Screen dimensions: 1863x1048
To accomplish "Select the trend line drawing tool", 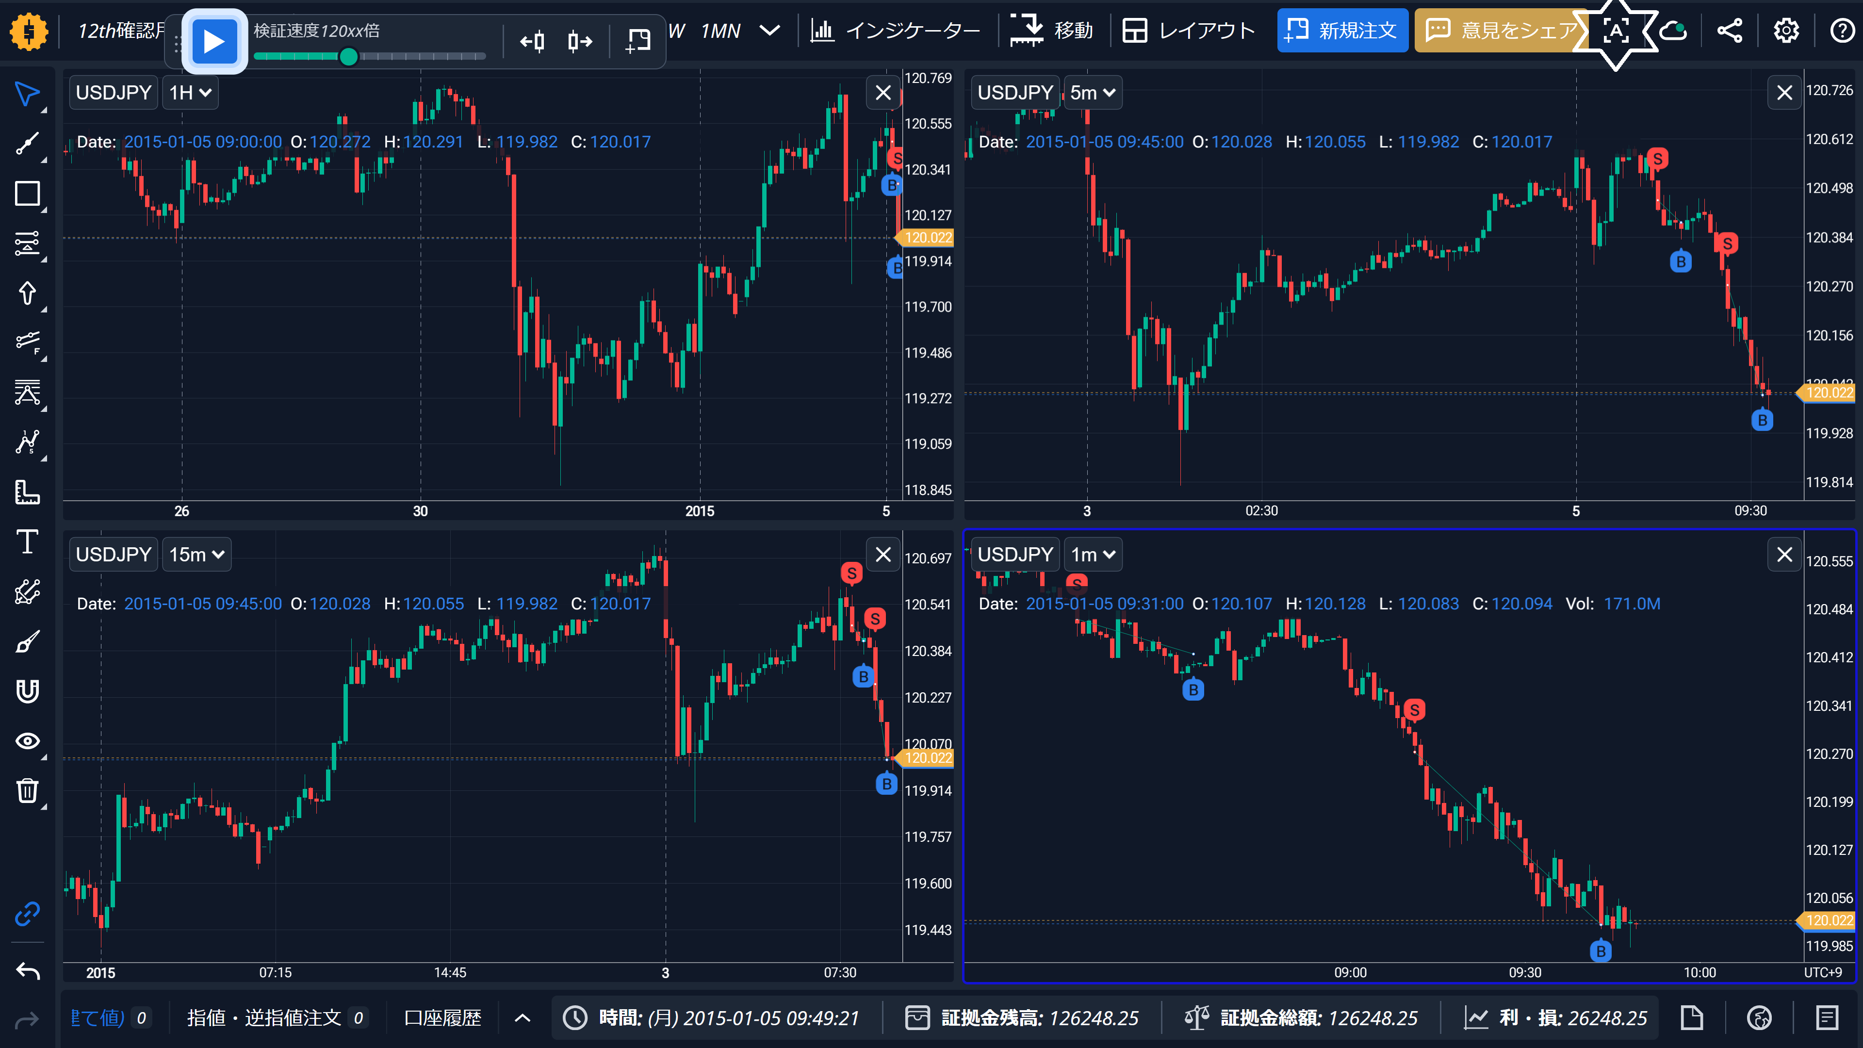I will pos(28,143).
